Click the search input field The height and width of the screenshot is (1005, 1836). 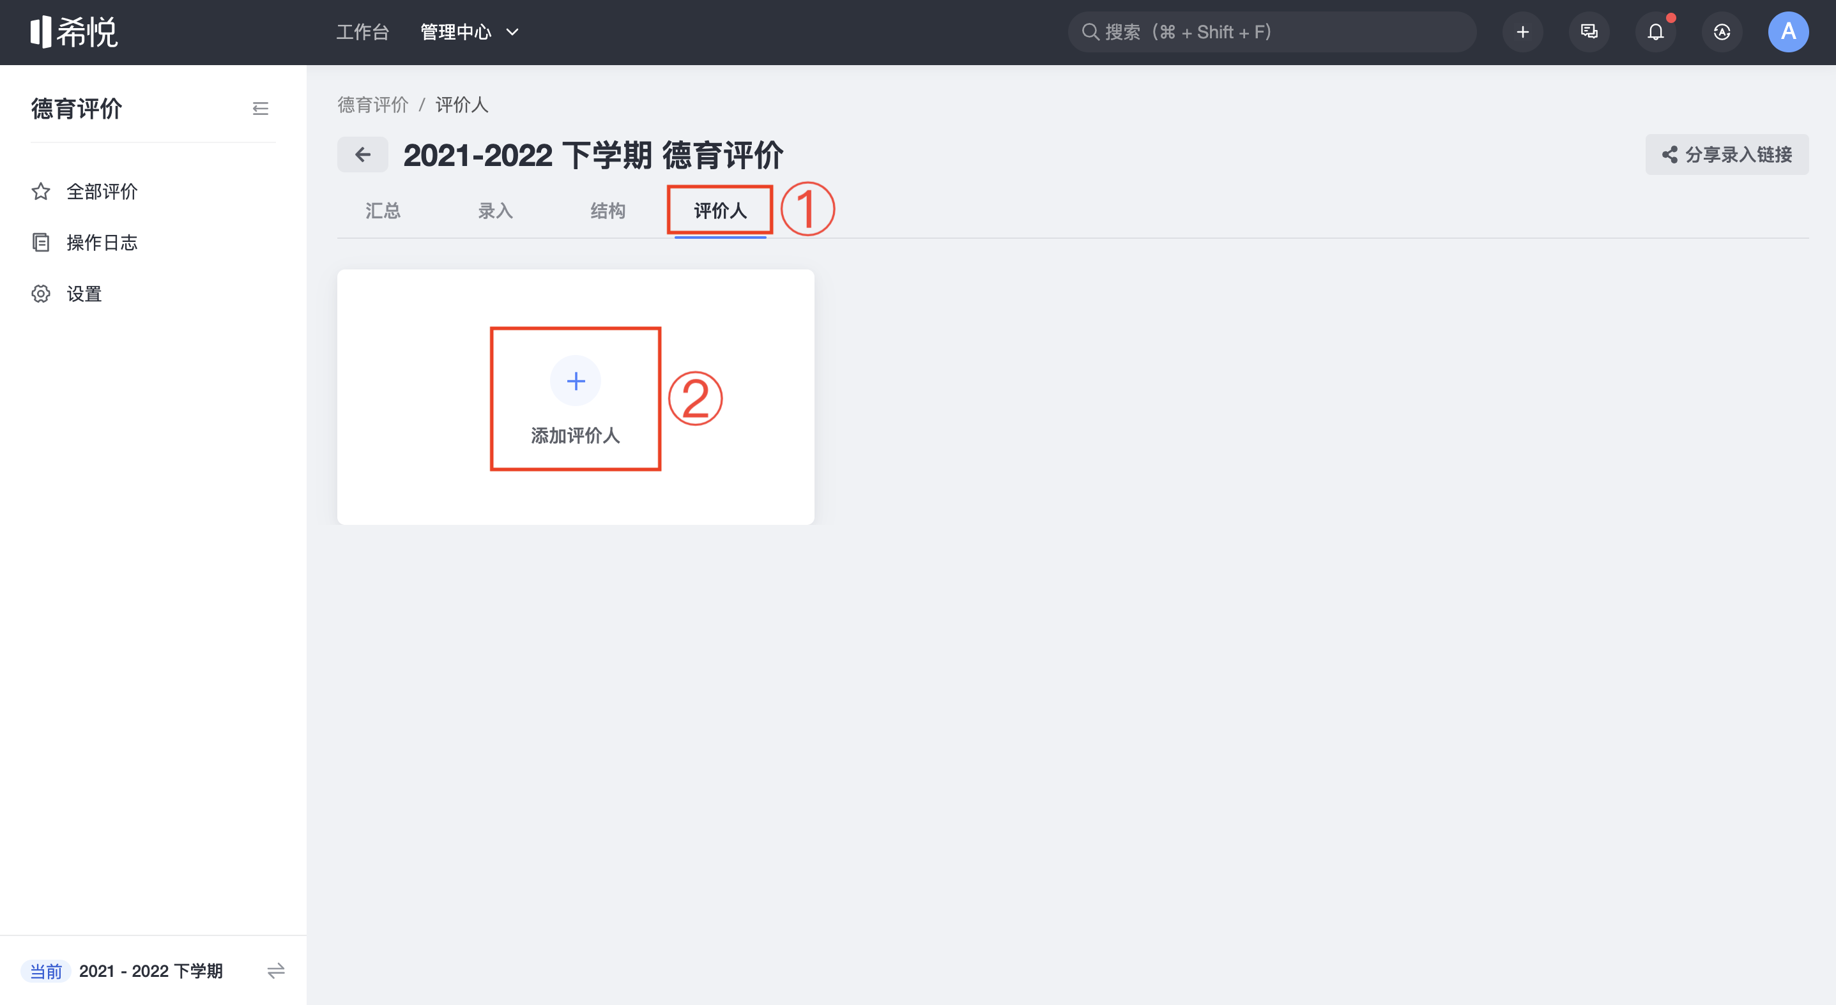pos(1271,32)
